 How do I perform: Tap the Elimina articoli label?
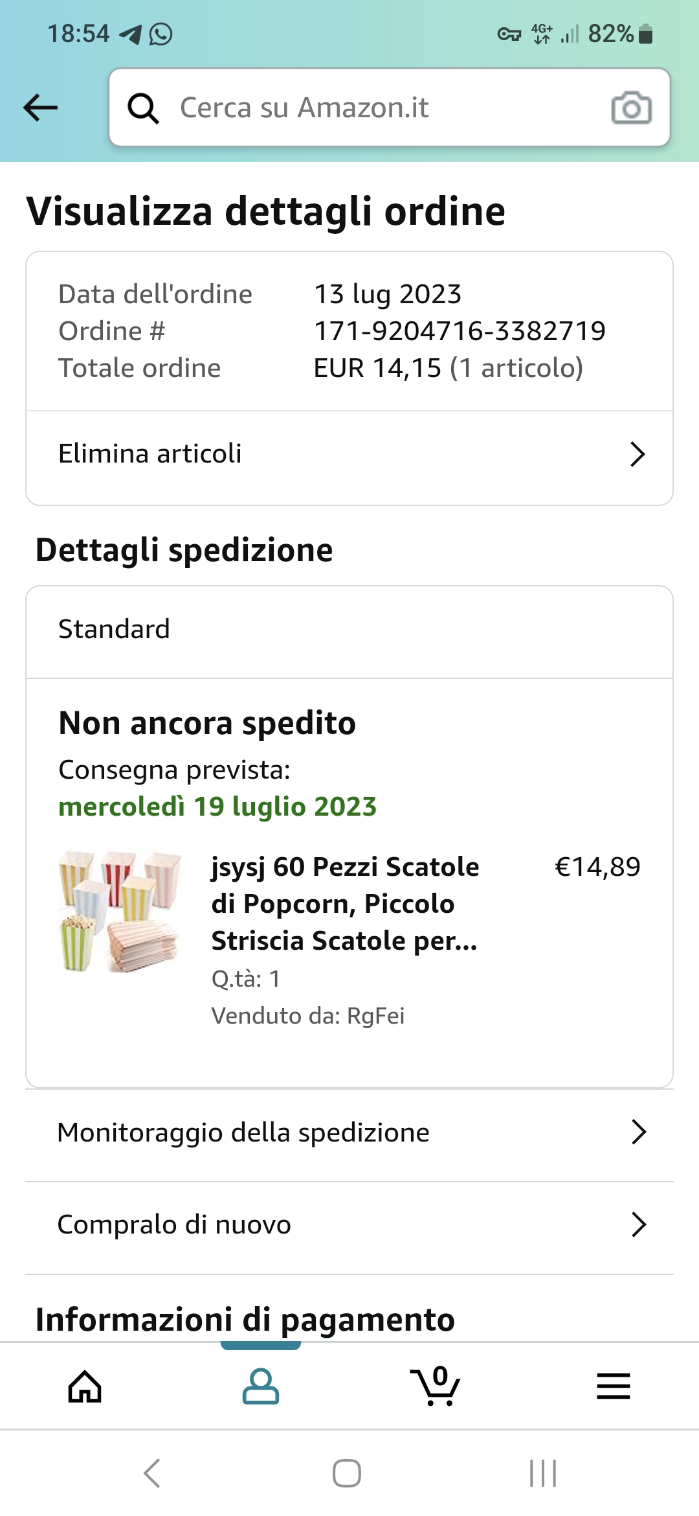(150, 454)
